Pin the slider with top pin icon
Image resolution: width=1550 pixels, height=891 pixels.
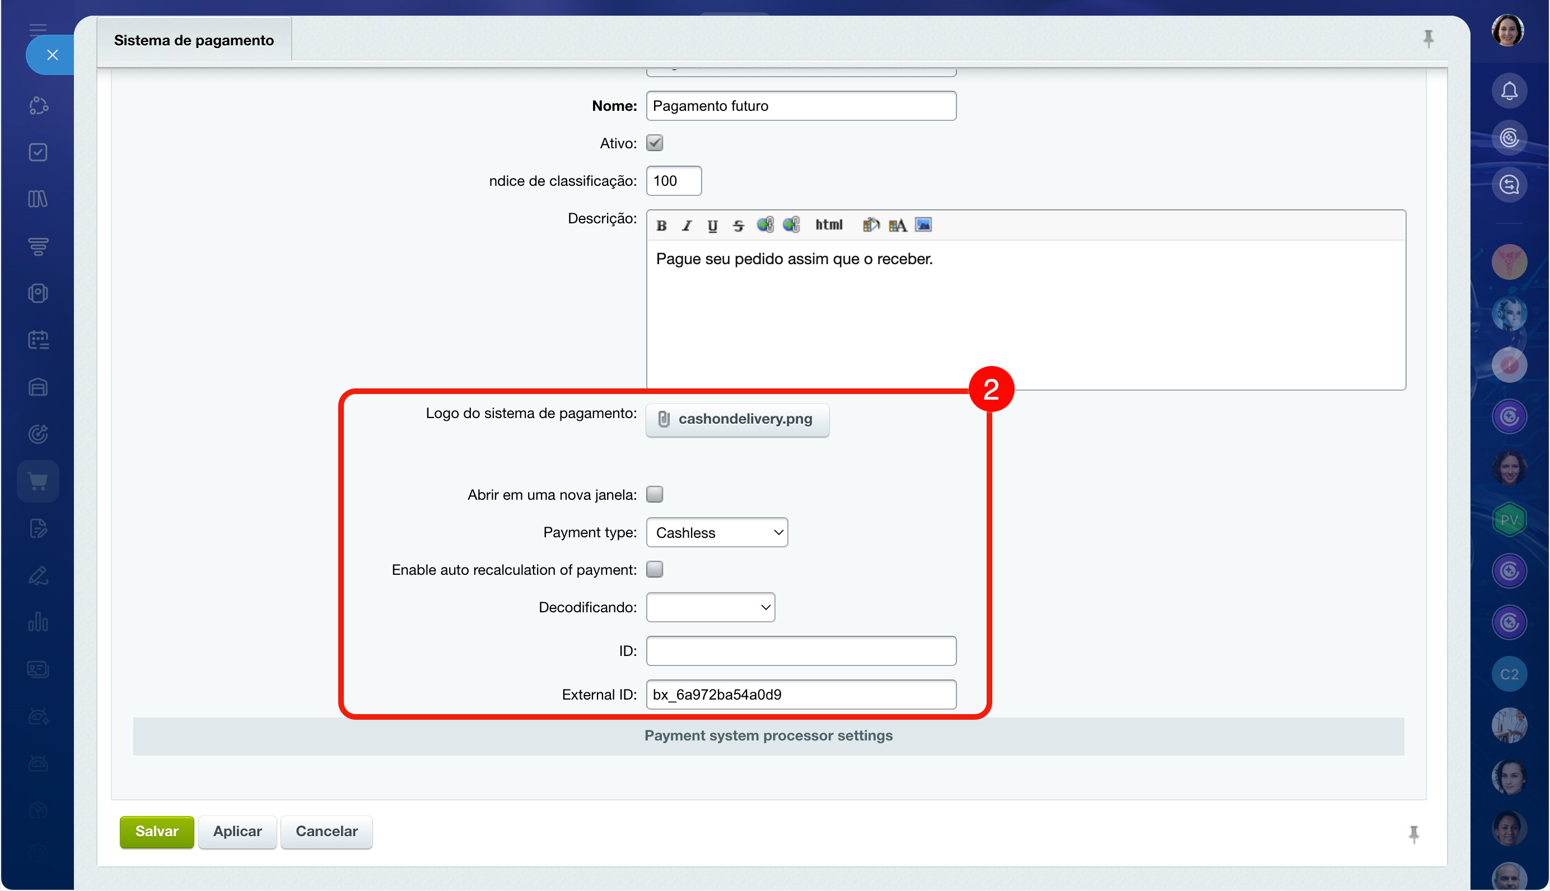tap(1428, 39)
